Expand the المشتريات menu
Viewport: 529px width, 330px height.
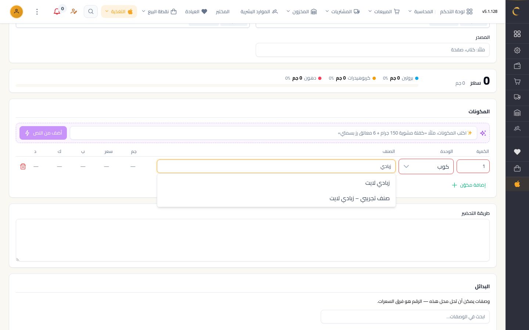342,12
